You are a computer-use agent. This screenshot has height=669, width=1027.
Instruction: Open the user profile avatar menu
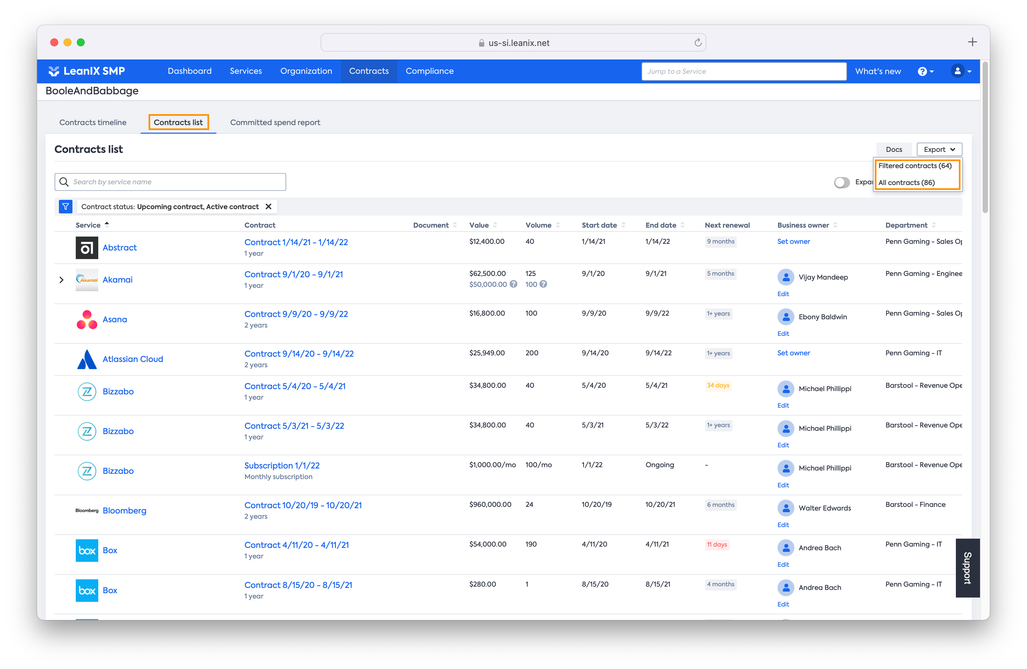[x=961, y=71]
